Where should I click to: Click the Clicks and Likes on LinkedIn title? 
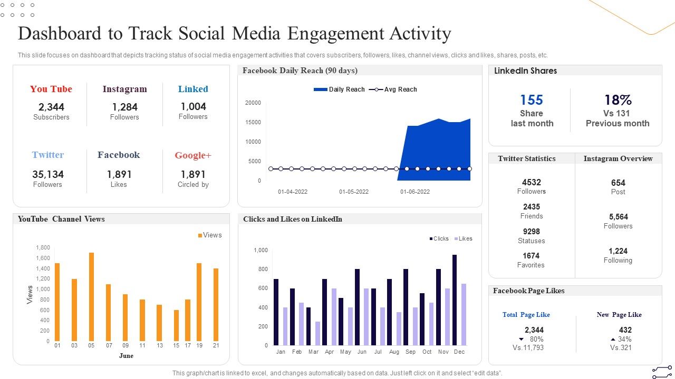293,219
